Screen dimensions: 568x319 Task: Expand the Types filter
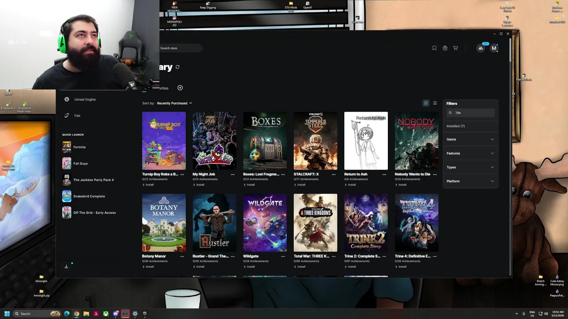tap(470, 167)
